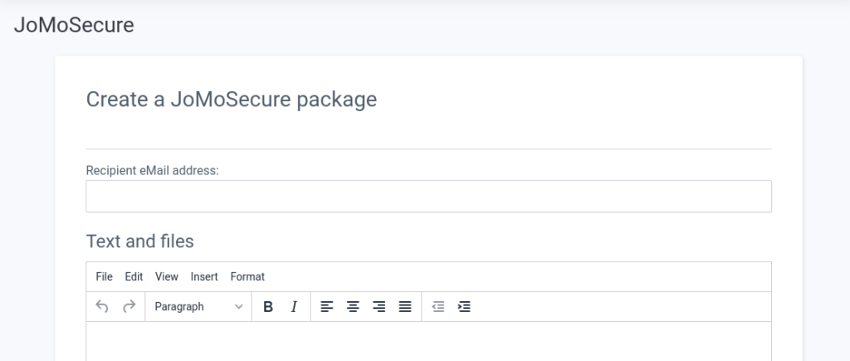This screenshot has height=361, width=850.
Task: Toggle Bold formatting in editor toolbar
Action: pos(268,307)
